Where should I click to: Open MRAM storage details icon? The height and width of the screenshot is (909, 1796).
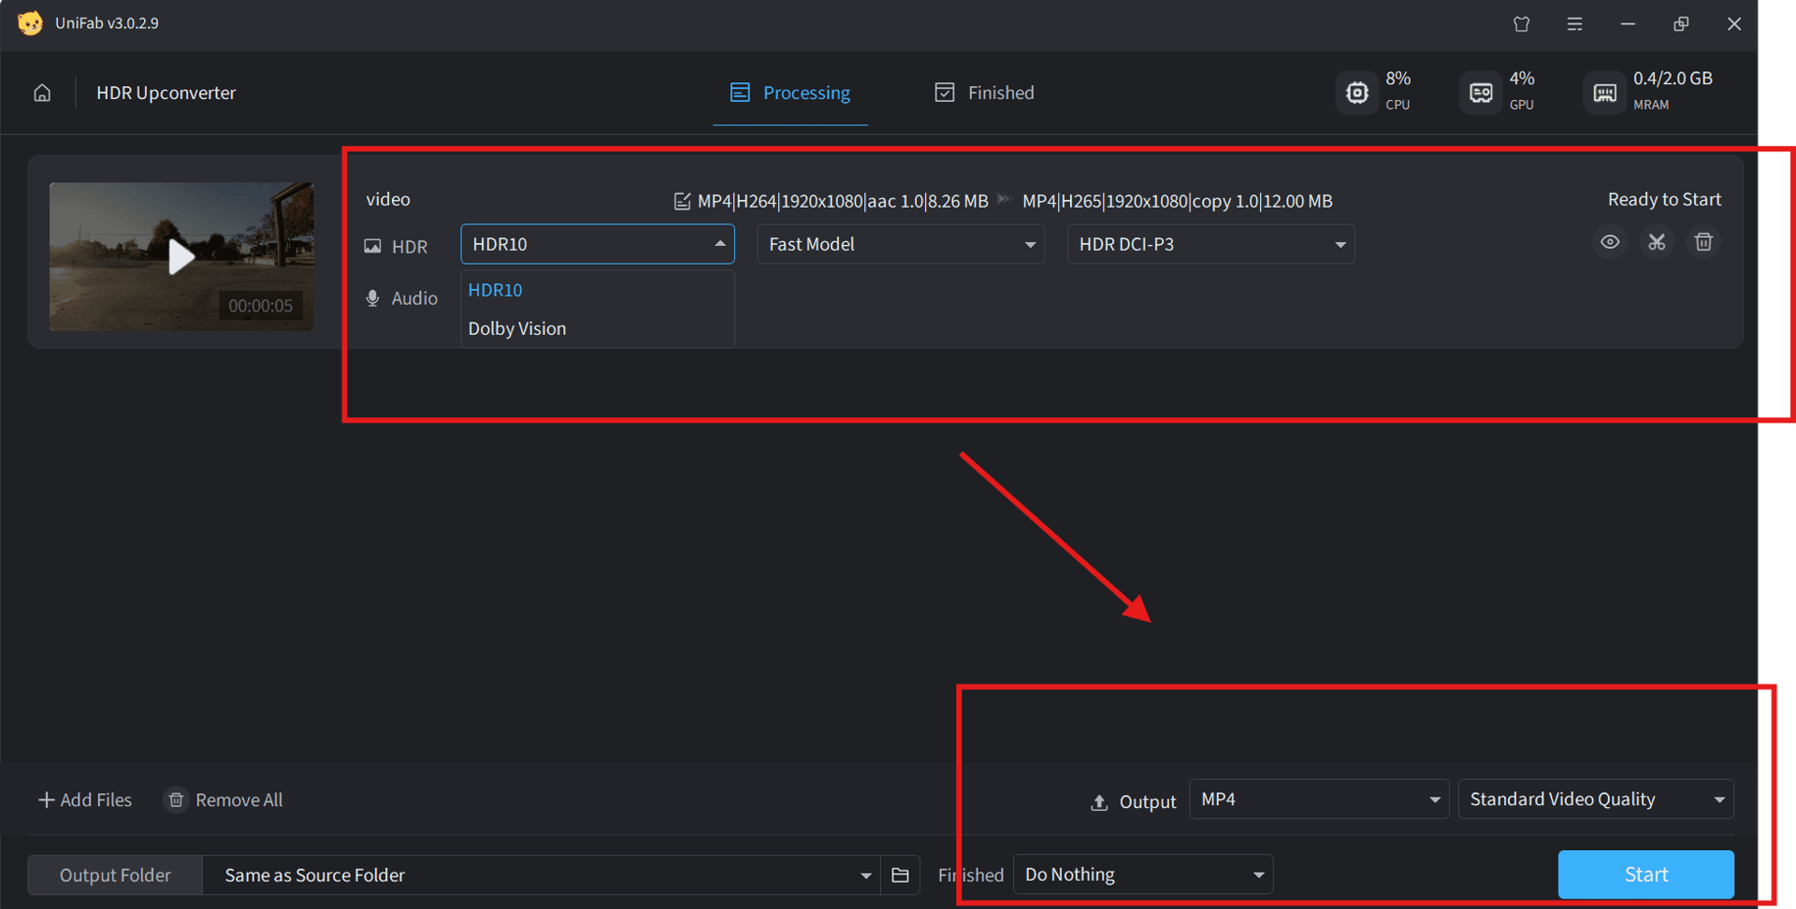pyautogui.click(x=1604, y=92)
